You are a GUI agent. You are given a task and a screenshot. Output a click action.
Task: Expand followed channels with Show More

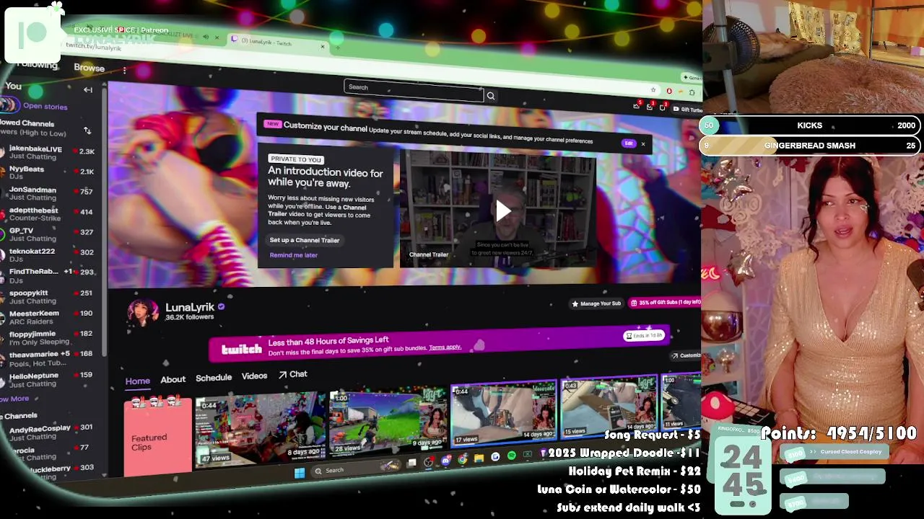[15, 399]
